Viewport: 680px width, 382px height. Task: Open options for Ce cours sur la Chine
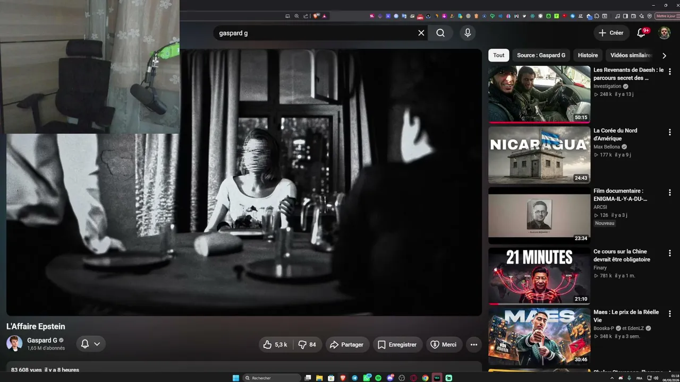coord(669,253)
